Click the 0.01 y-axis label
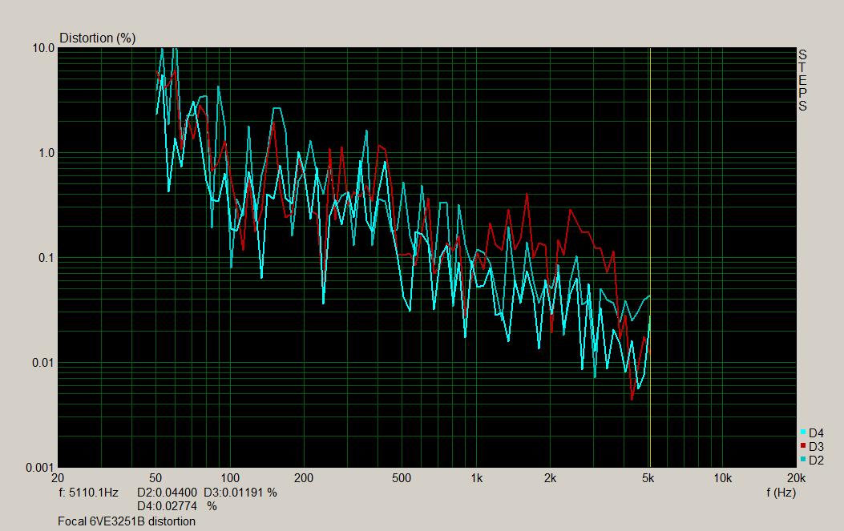The image size is (844, 531). tap(43, 363)
